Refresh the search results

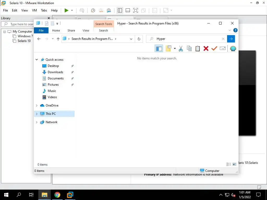pyautogui.click(x=139, y=39)
